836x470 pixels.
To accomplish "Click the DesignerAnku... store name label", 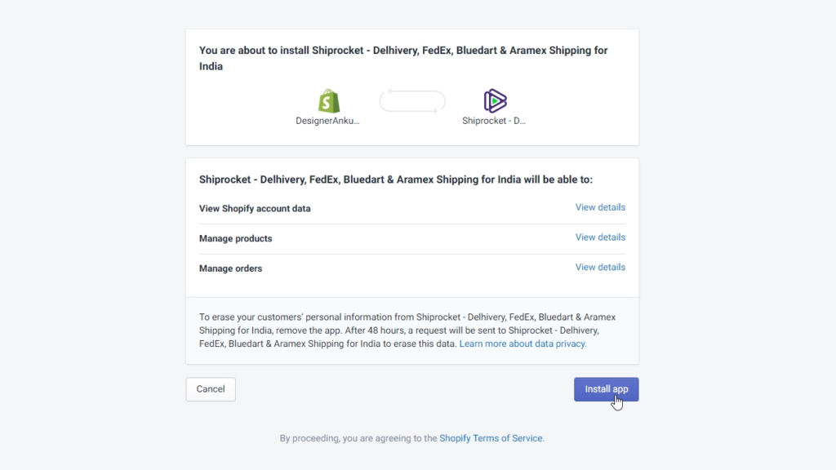I will pos(328,121).
